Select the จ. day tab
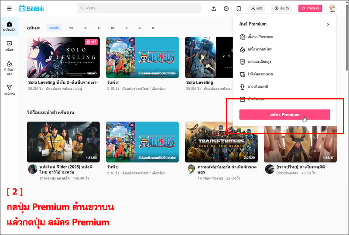Image resolution: width=349 pixels, height=235 pixels. click(127, 28)
